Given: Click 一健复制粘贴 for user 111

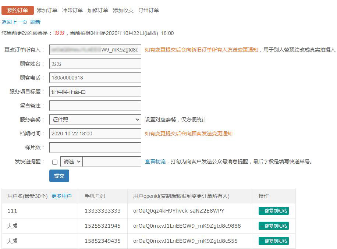Looking at the screenshot, I should (273, 211).
